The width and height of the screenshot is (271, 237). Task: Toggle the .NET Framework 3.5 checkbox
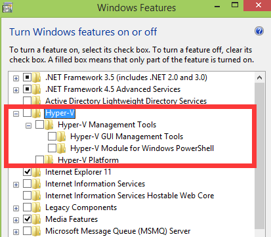pos(27,77)
